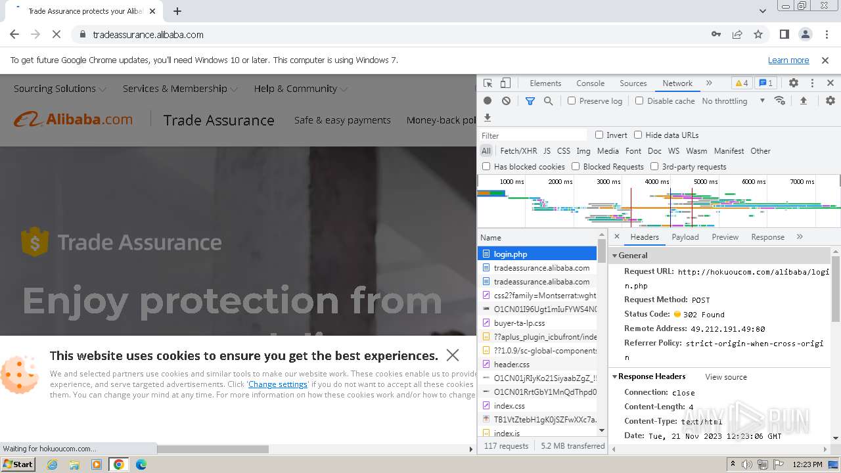Dismiss the cookie notice with X
841x473 pixels.
point(453,355)
